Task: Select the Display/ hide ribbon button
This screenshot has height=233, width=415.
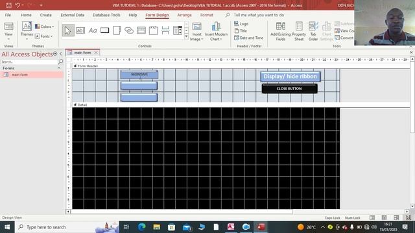Action: pyautogui.click(x=290, y=76)
